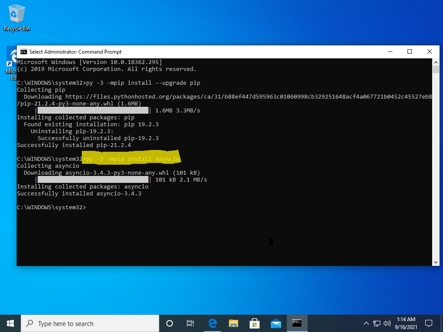The height and width of the screenshot is (332, 443).
Task: Open Microsoft Store from the taskbar
Action: pyautogui.click(x=254, y=323)
